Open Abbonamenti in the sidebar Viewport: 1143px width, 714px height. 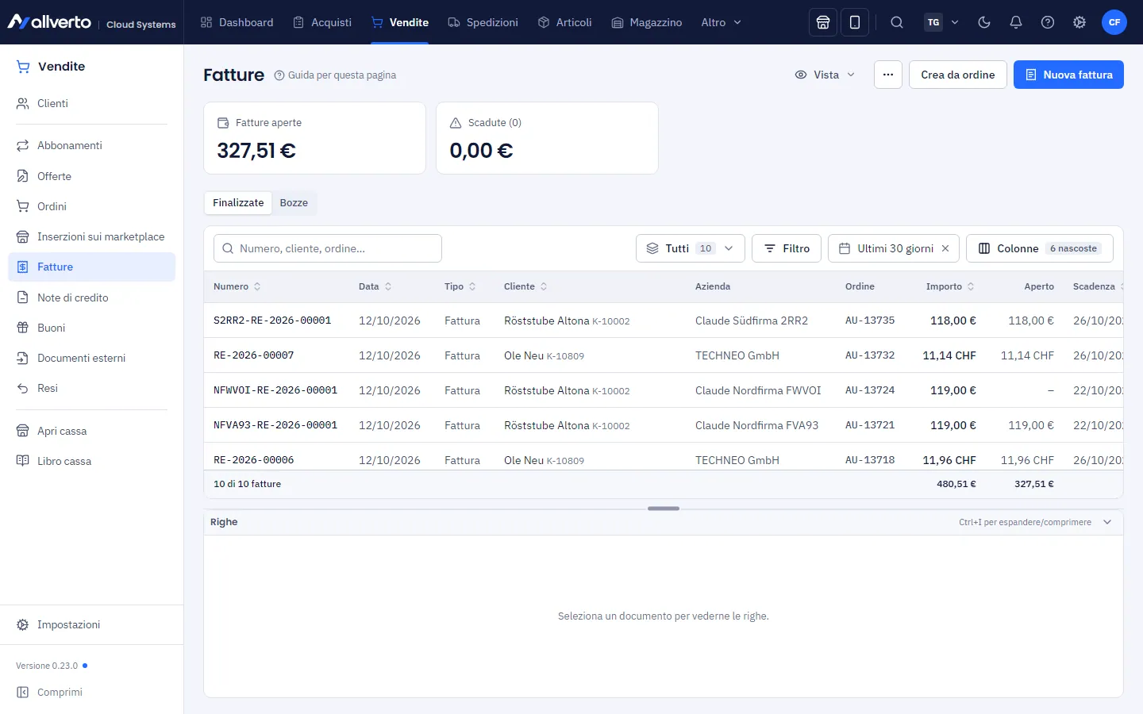91,145
